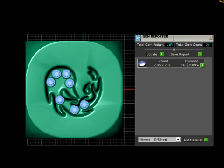Select the round gem thumbnail icon
Screen dimensions: 224x168
pyautogui.click(x=142, y=63)
